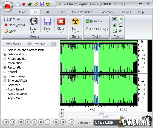
Task: Click the small red record icon in quick access bar
Action: (24, 4)
